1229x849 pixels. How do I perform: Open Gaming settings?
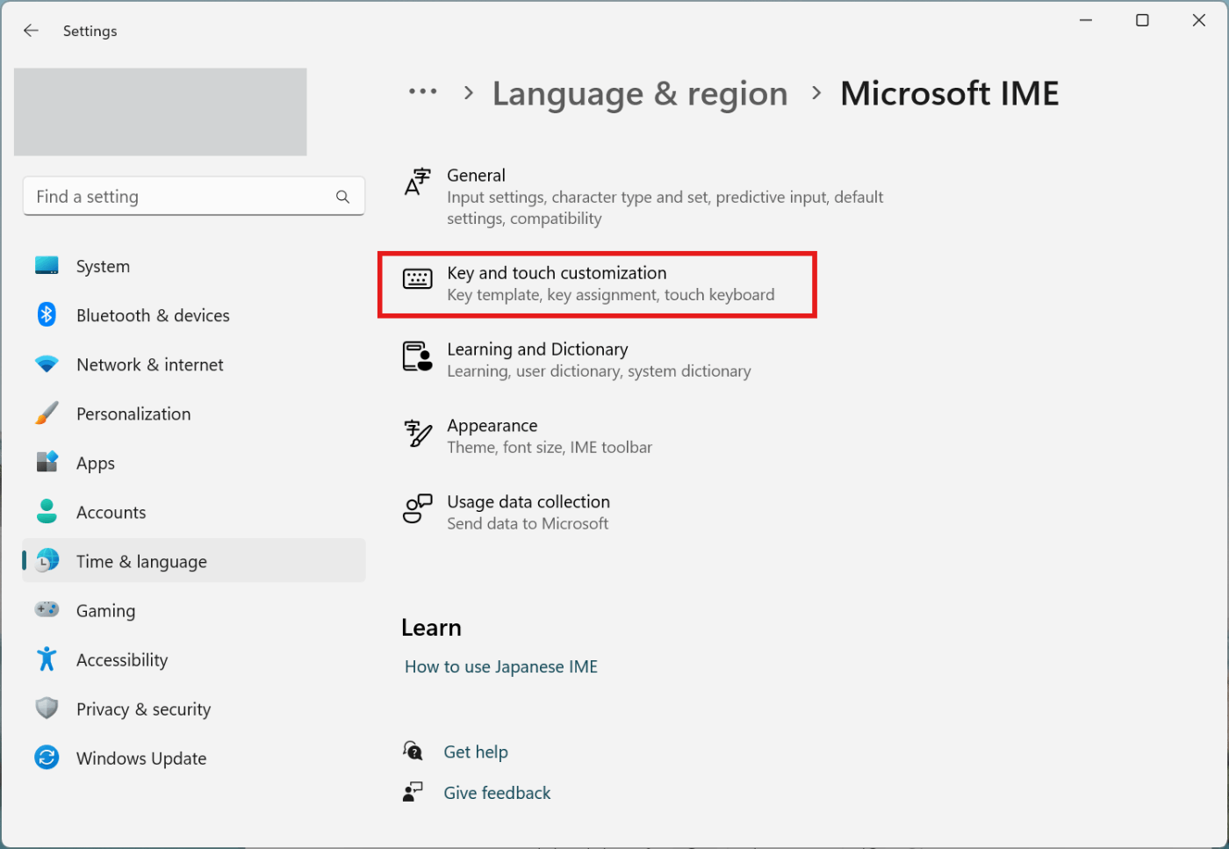194,610
